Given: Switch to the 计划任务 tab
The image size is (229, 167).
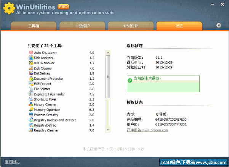Looking at the screenshot, I should 131,26.
